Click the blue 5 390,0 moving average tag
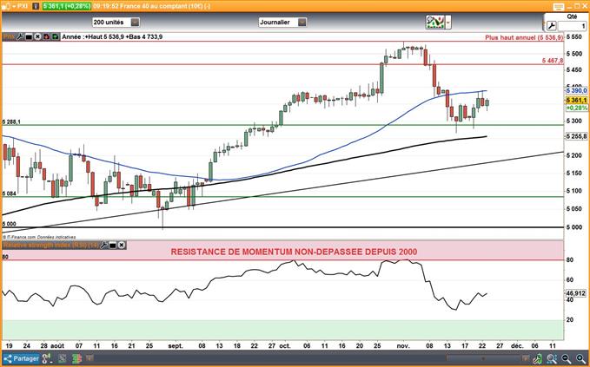The image size is (590, 367). (x=576, y=90)
